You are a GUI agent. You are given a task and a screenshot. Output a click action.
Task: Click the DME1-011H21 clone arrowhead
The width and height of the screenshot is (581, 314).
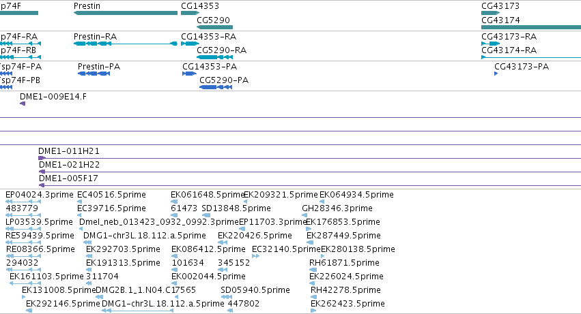coord(42,158)
